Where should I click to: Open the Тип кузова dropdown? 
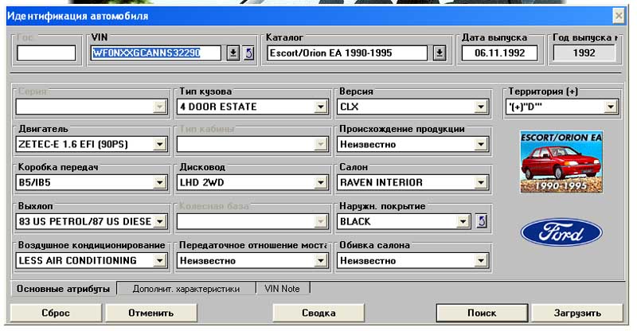(321, 107)
